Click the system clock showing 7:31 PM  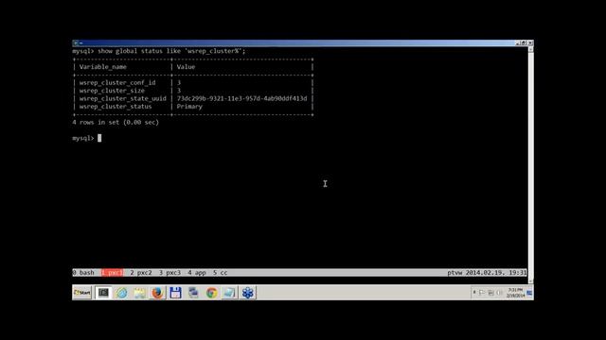point(515,293)
